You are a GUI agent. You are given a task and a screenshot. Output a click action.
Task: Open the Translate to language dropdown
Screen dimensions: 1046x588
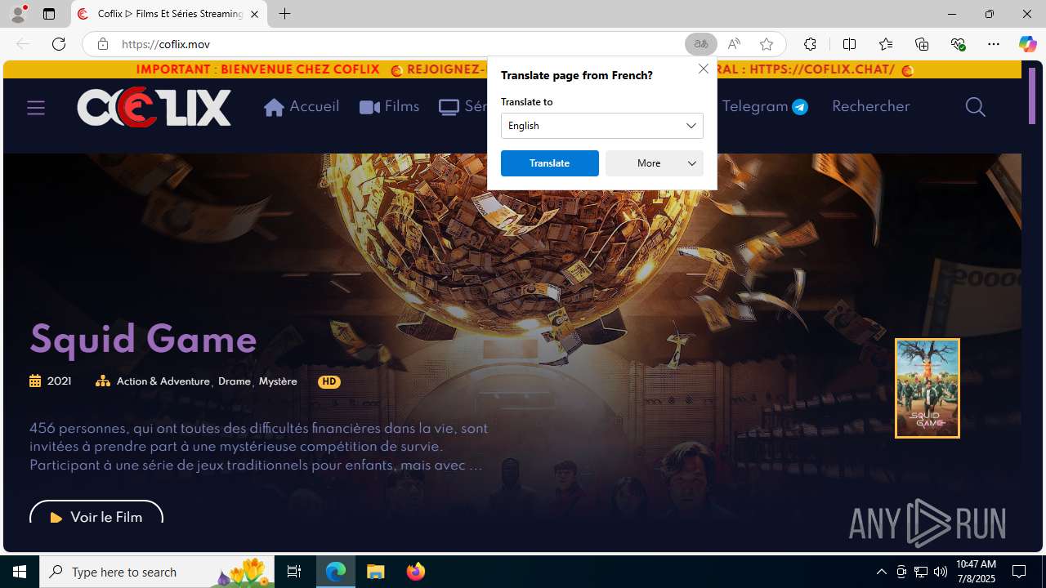(x=601, y=126)
